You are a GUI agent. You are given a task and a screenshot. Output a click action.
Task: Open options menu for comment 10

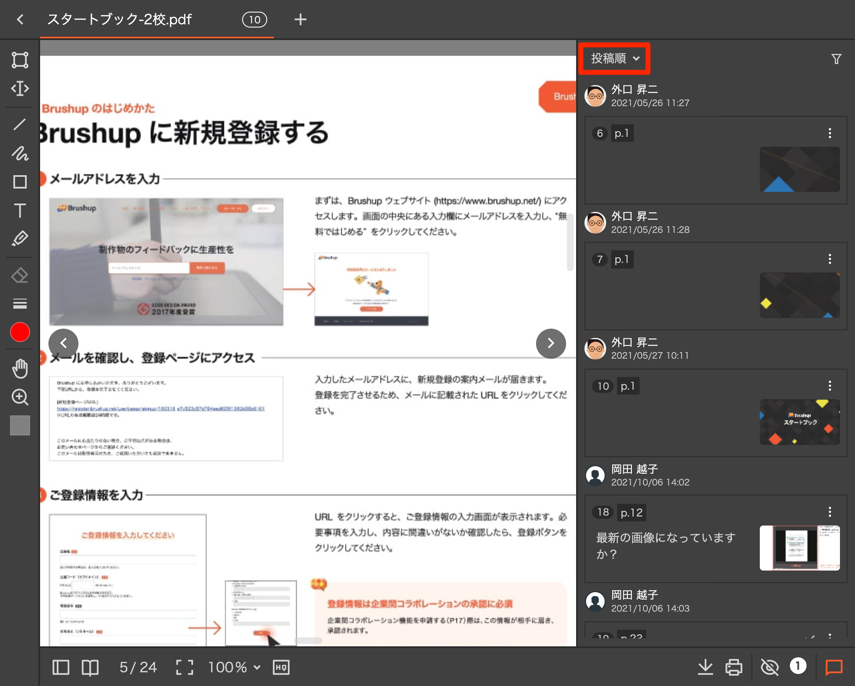click(x=830, y=386)
